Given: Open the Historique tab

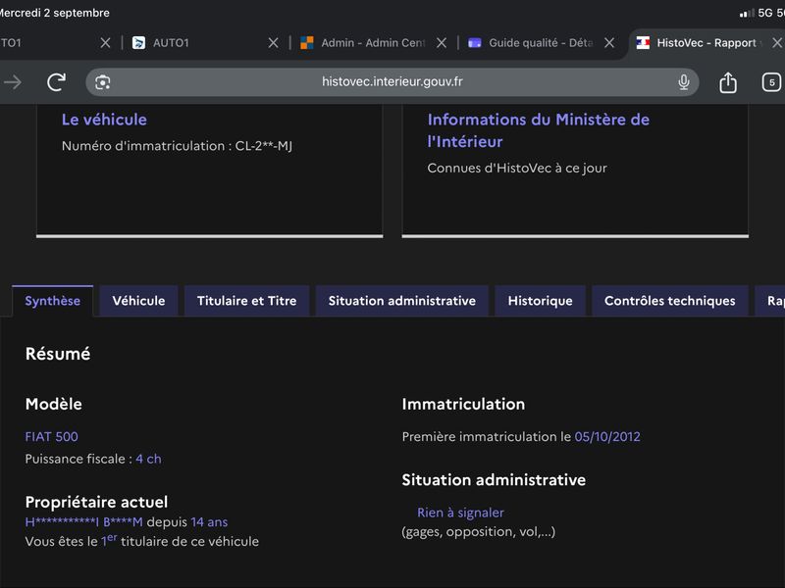Looking at the screenshot, I should 541,301.
